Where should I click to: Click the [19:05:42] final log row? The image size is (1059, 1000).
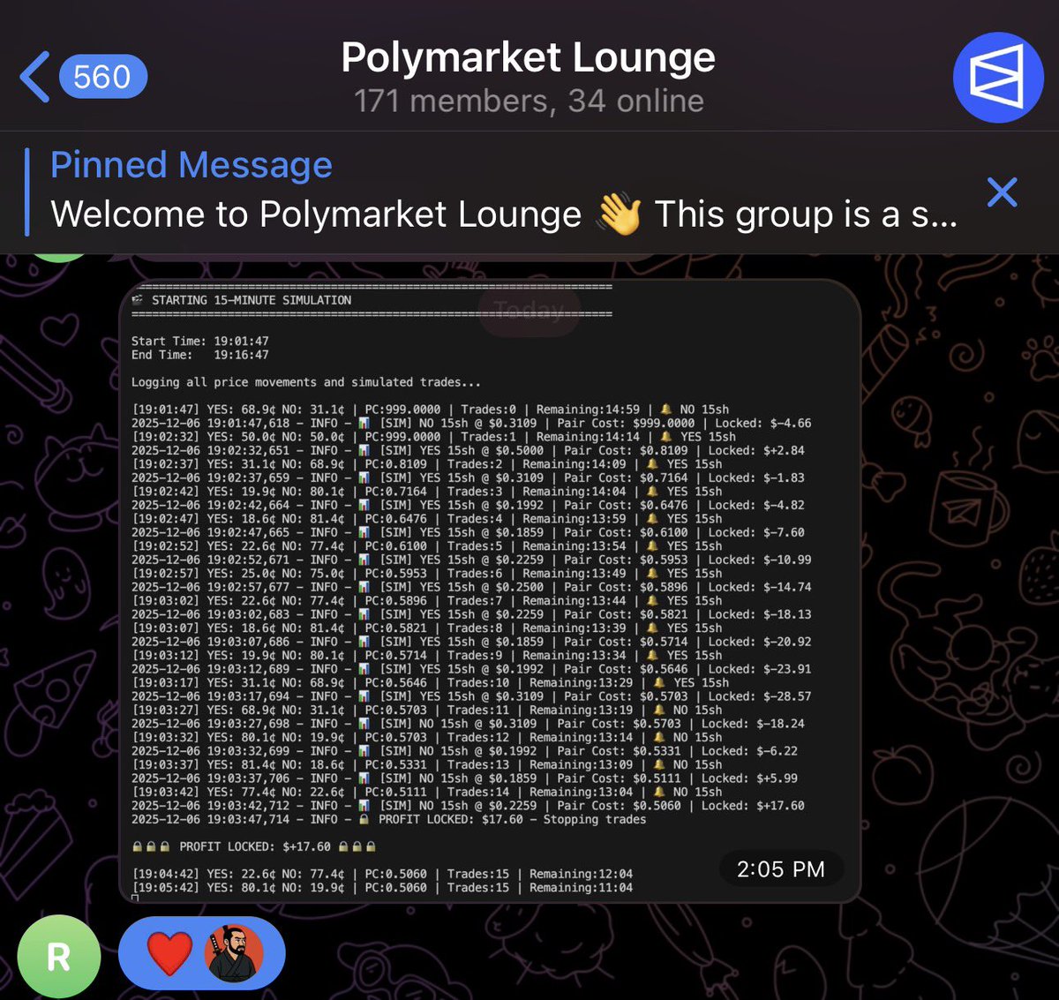pyautogui.click(x=382, y=888)
